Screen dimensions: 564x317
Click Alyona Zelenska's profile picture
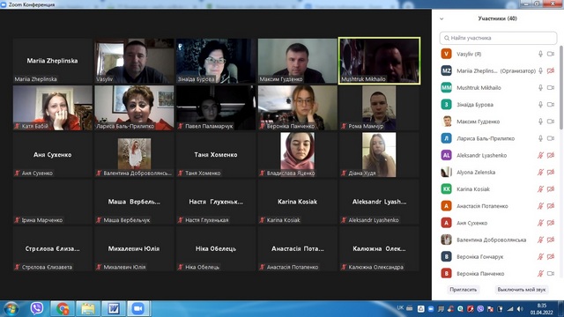click(x=446, y=173)
